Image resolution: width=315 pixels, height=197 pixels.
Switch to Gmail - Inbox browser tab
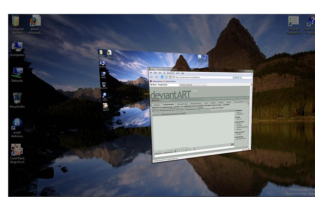193,85
